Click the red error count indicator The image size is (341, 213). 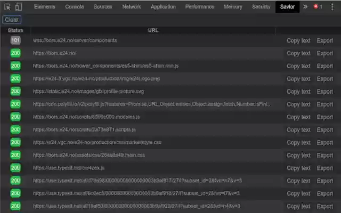[318, 7]
